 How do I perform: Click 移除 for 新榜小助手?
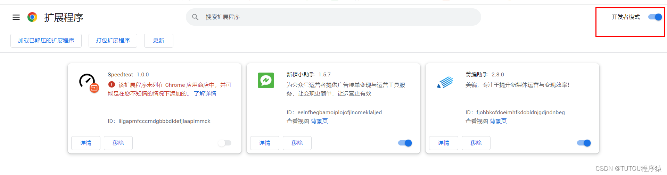(x=297, y=143)
